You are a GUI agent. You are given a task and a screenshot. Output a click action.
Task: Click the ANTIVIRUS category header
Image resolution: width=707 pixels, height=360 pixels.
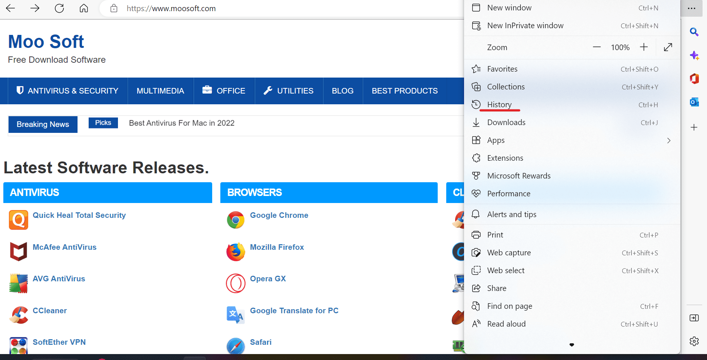click(108, 193)
